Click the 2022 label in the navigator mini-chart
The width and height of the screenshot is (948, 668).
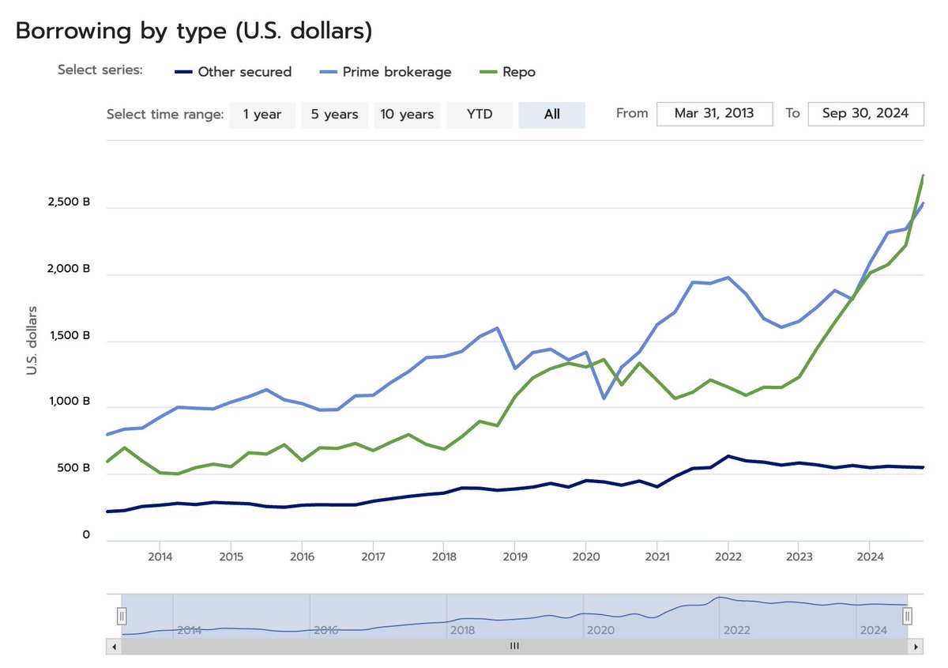click(735, 631)
